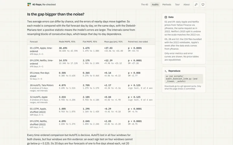Click the Model MAPE, 95% column header
The height and width of the screenshot is (145, 233).
tap(67, 42)
